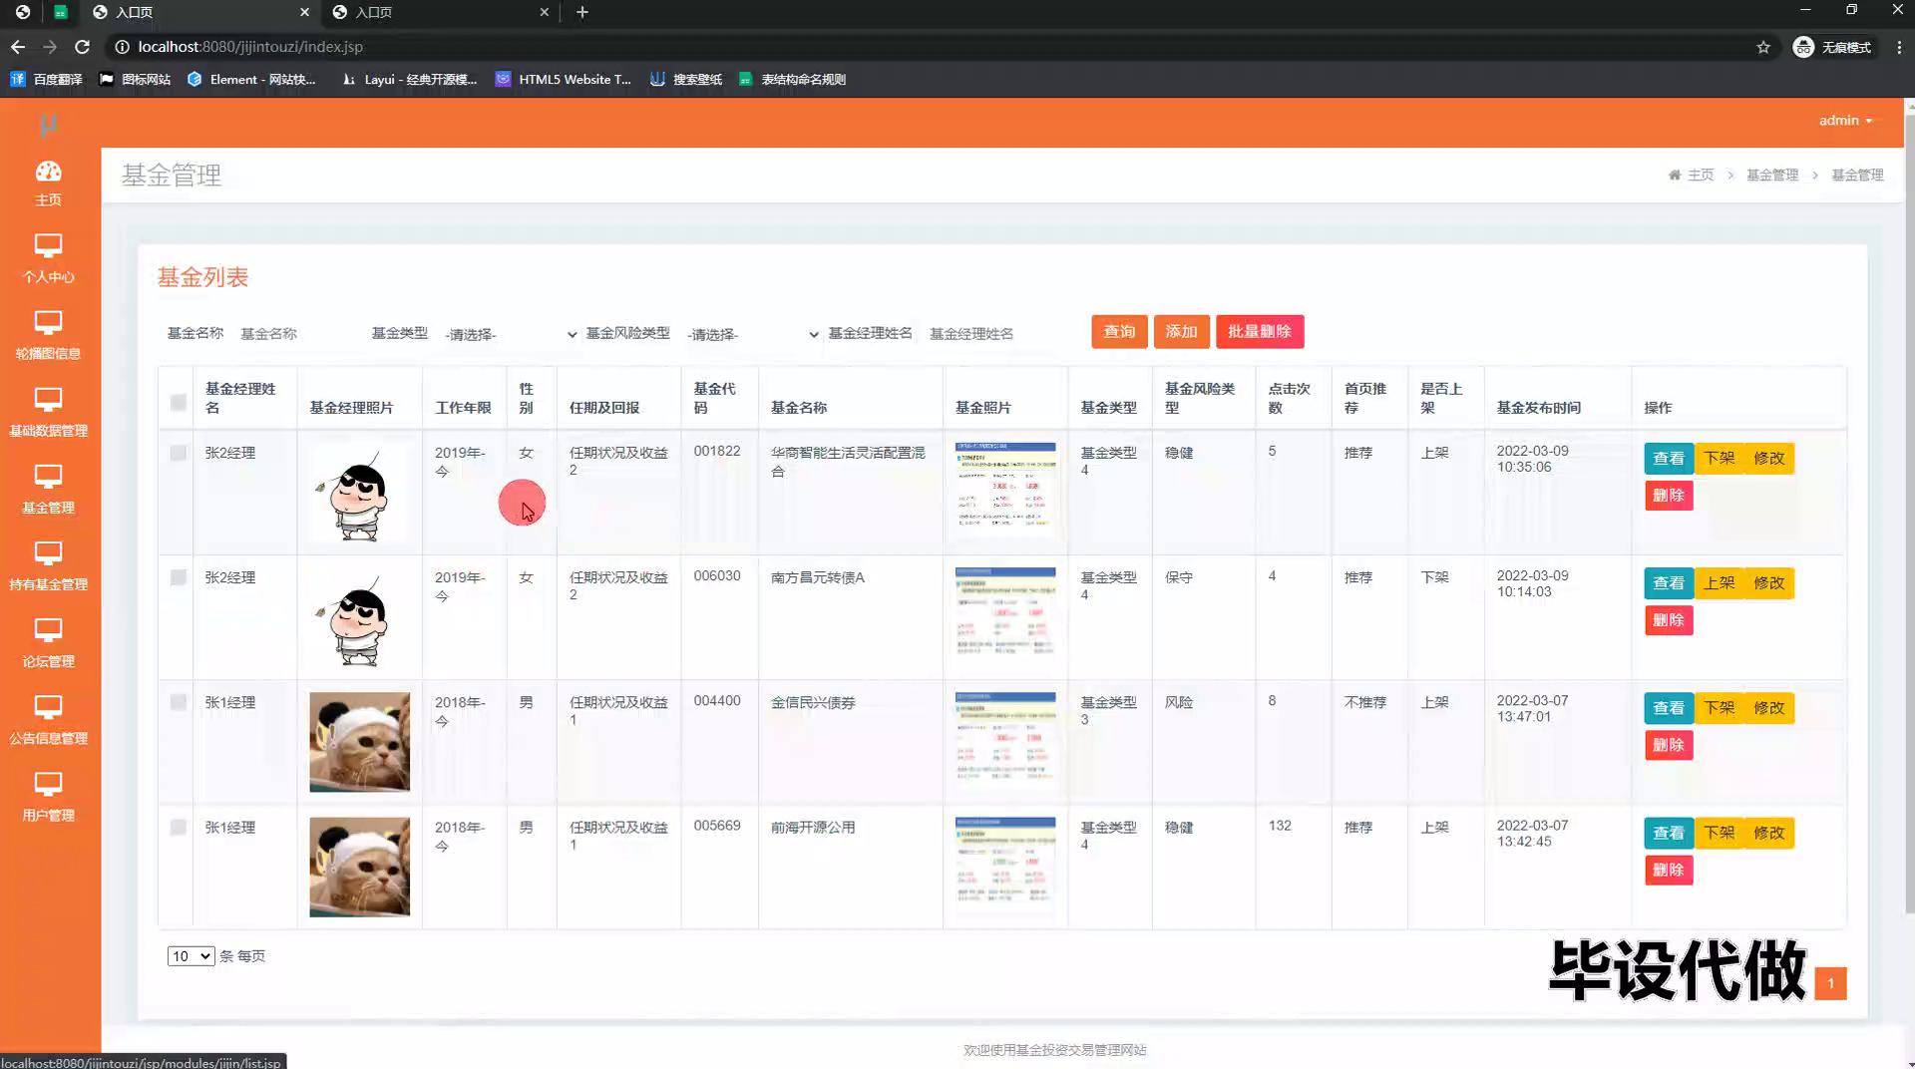Click 上架 for fund 006030
The width and height of the screenshot is (1915, 1069).
[x=1719, y=582]
